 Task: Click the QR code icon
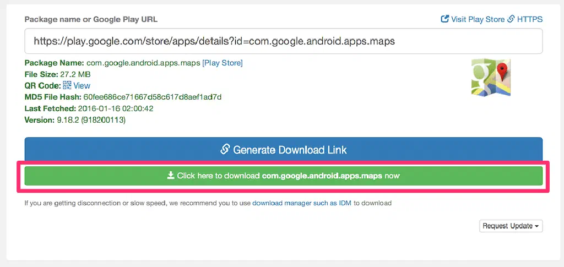[x=67, y=85]
